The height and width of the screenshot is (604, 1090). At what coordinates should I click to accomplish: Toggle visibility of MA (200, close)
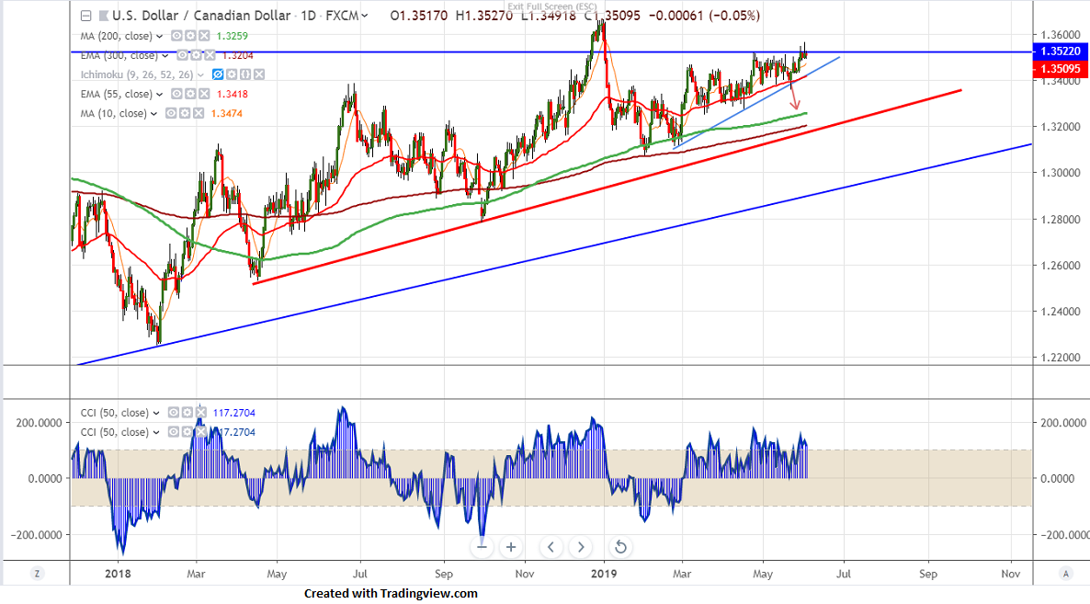coord(176,36)
